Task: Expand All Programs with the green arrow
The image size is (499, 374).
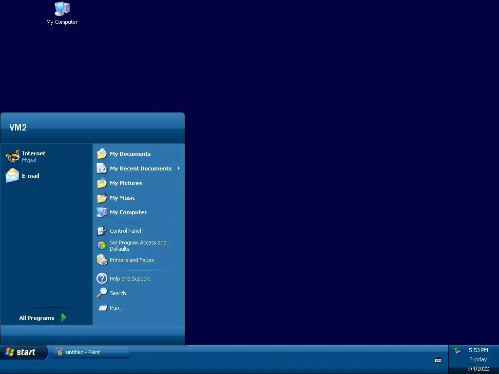Action: coord(64,318)
